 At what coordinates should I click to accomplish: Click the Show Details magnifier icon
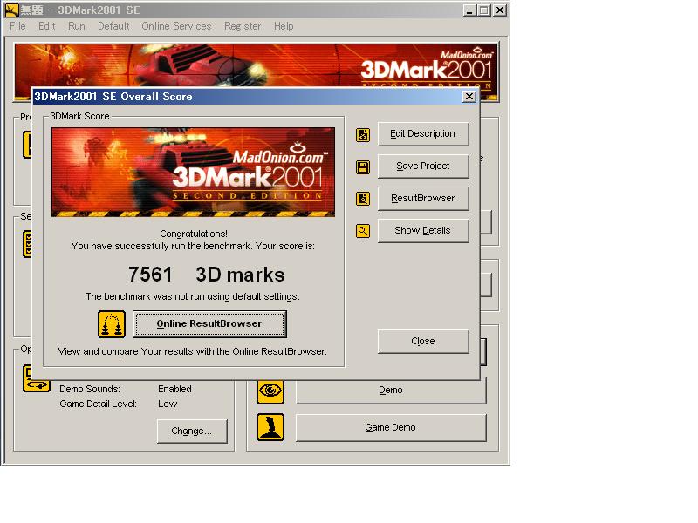tap(363, 231)
